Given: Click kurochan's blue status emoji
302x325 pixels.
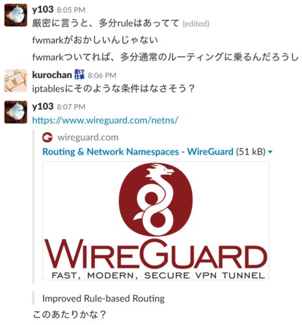Looking at the screenshot, I should (79, 75).
